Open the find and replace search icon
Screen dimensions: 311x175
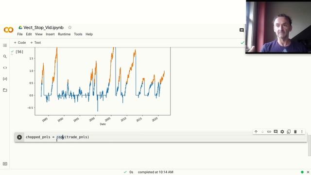(5, 56)
